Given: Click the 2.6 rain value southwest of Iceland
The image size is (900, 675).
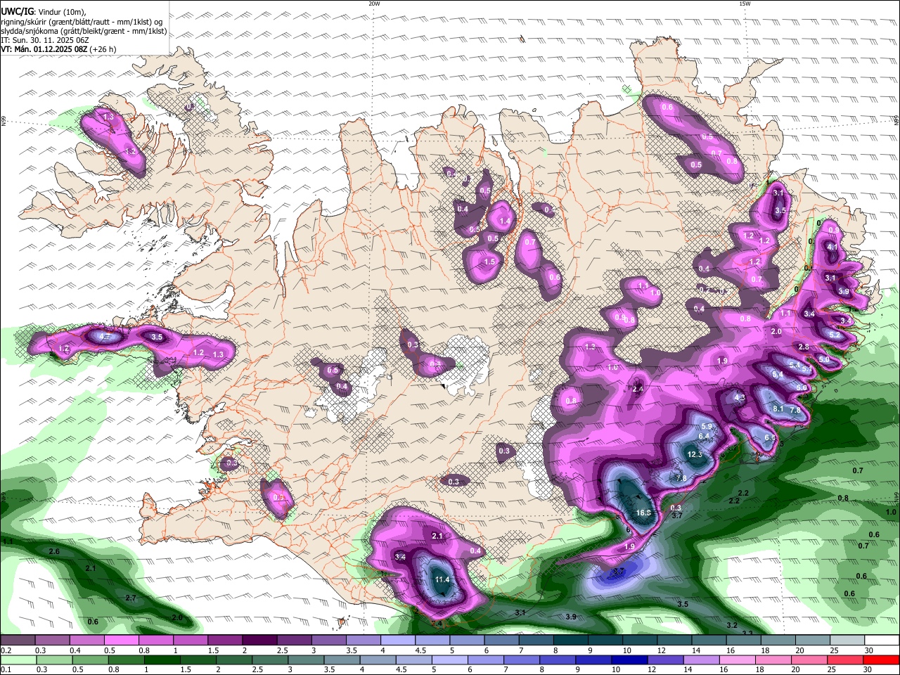Looking at the screenshot, I should [54, 552].
